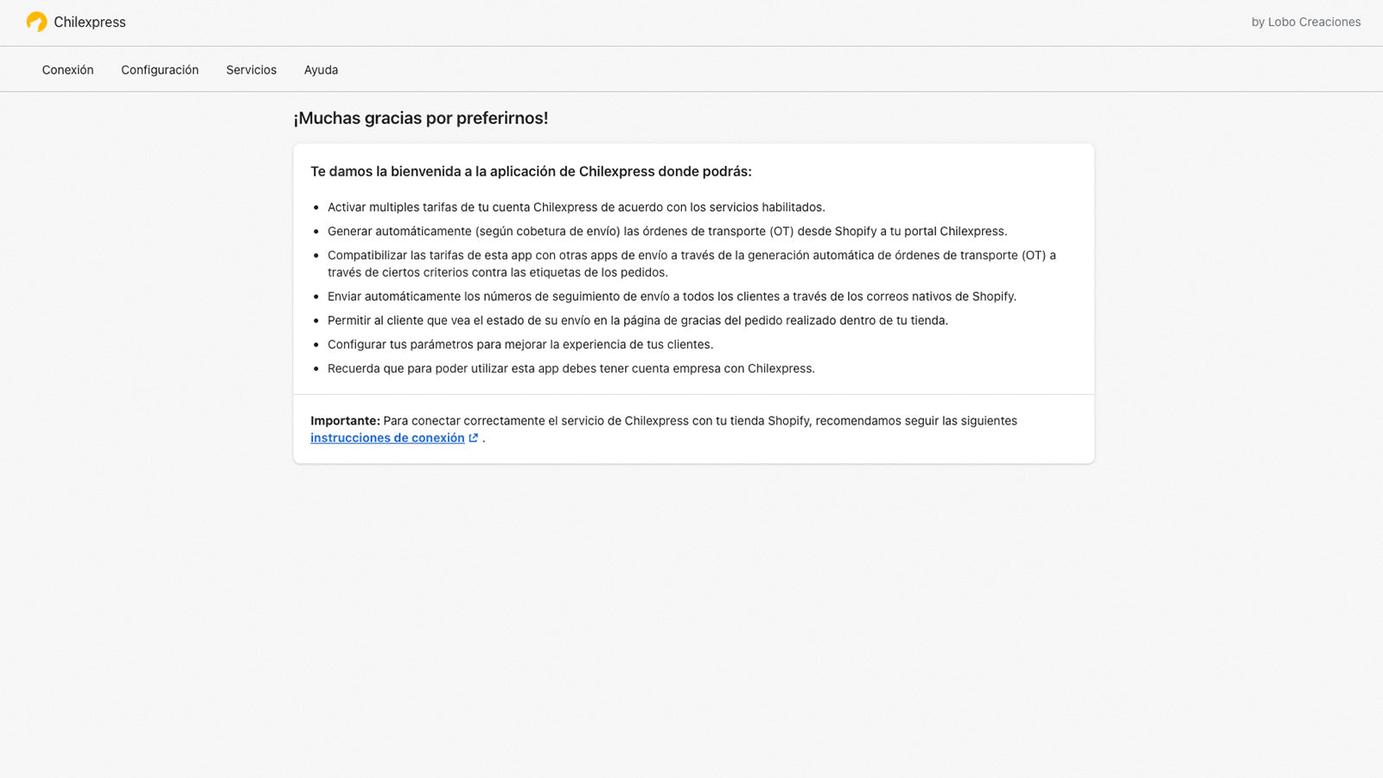Click the bullet about generar automáticamente órdenes de transporte

coord(667,232)
